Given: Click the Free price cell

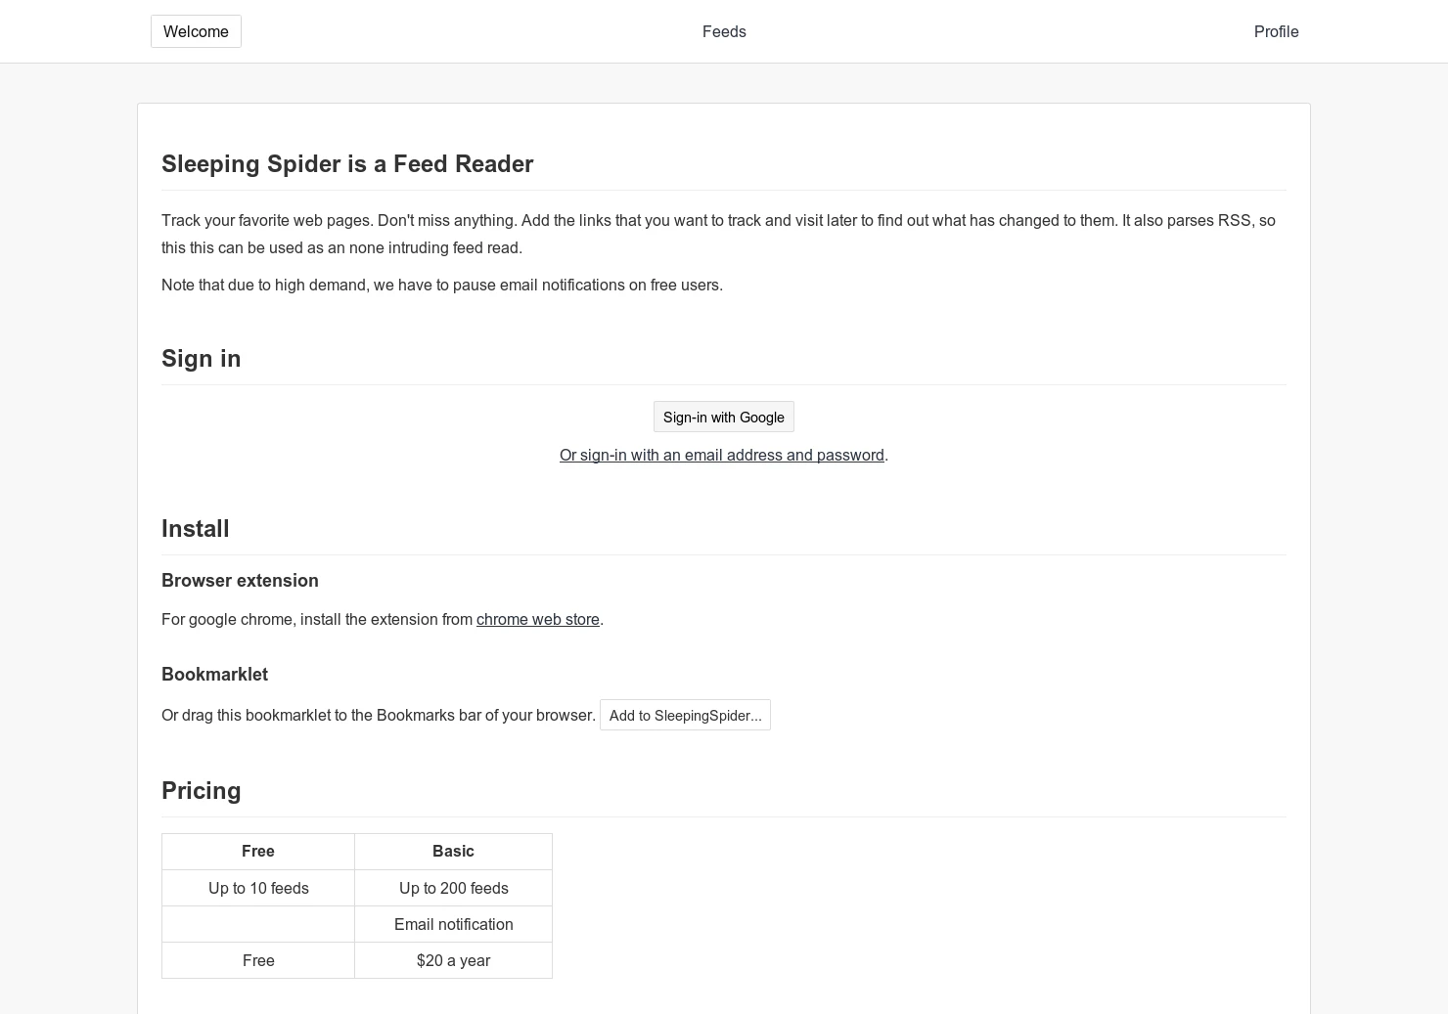Looking at the screenshot, I should (x=257, y=960).
